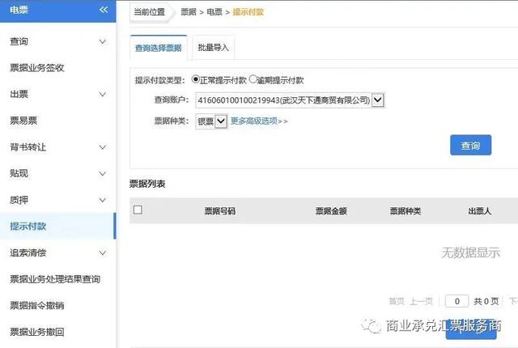This screenshot has width=518, height=348.
Task: Click the 首页 pagination link
Action: tap(397, 301)
